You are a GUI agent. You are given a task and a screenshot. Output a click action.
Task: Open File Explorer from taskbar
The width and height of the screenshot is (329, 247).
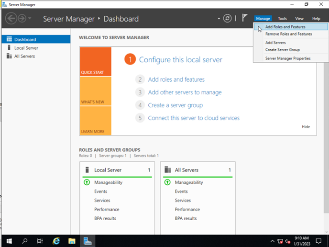point(72,241)
